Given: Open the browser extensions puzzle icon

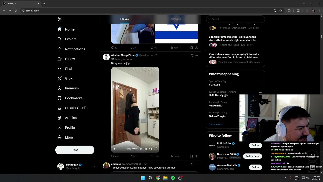Looking at the screenshot, I should [289, 11].
